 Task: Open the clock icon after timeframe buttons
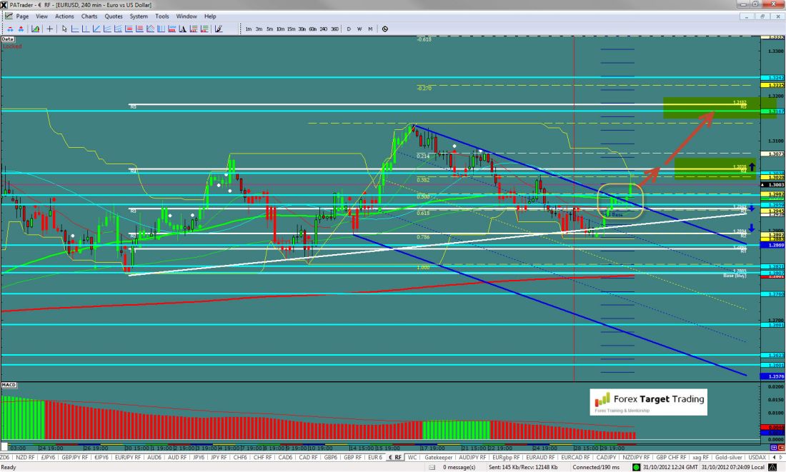(385, 29)
